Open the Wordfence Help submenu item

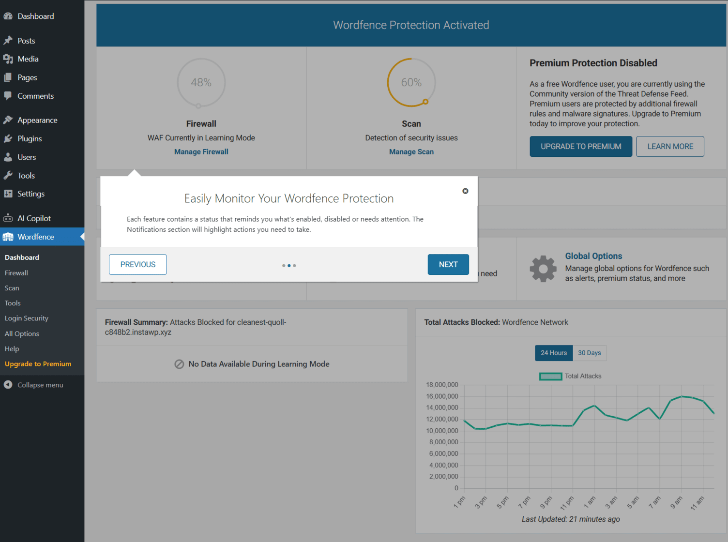(x=12, y=349)
